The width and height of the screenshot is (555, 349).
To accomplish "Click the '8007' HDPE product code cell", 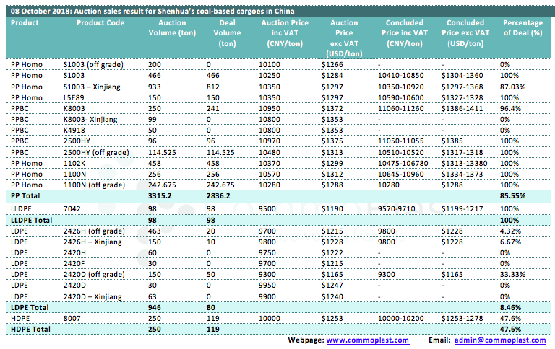I will (72, 317).
